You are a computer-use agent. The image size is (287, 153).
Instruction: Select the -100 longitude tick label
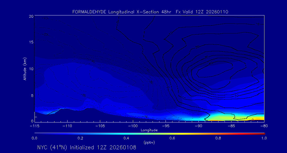pos(133,126)
